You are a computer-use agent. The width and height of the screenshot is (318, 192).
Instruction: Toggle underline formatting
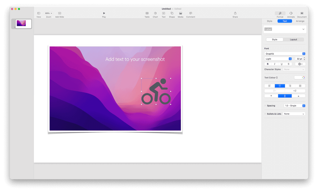[x=281, y=64]
